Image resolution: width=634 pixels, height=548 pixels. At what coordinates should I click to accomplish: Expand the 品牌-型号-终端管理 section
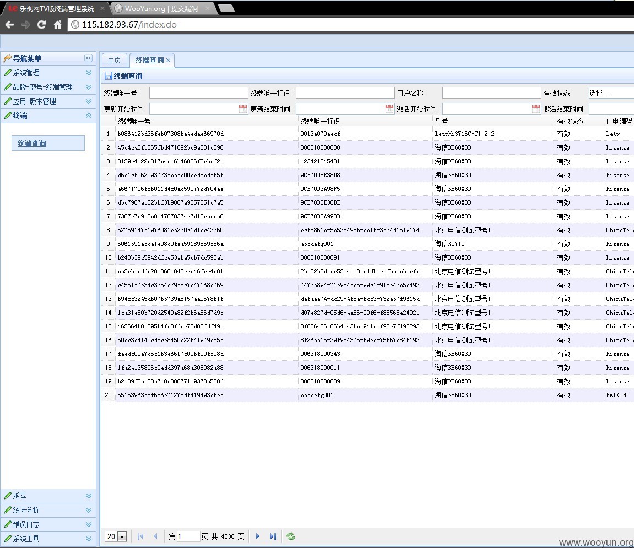coord(89,87)
